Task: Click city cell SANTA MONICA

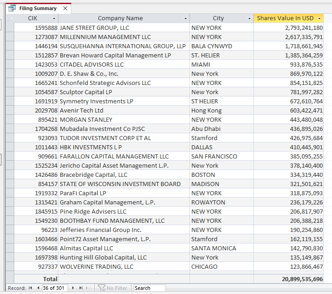Action: pos(222,249)
